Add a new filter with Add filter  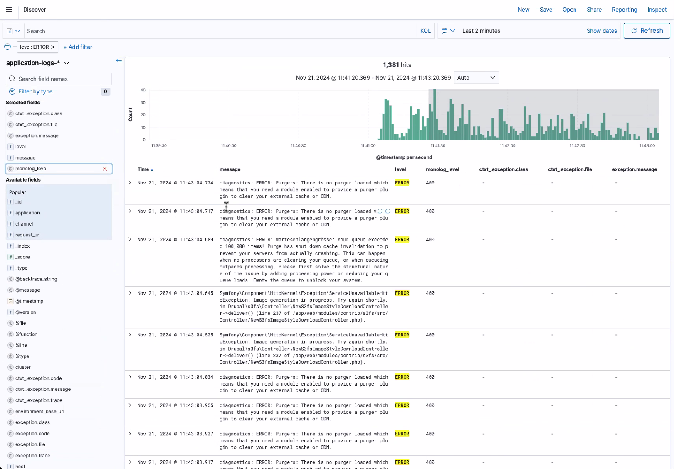tap(78, 47)
